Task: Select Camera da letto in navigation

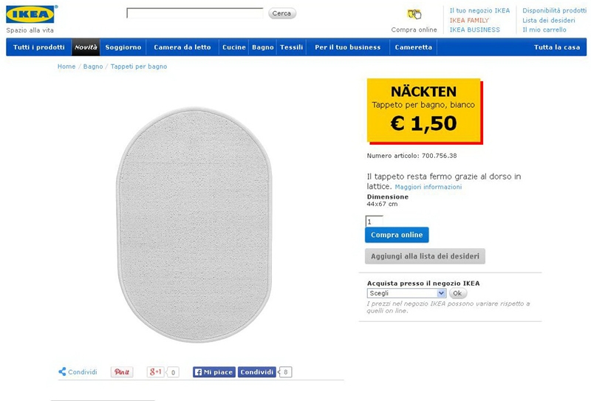Action: 182,47
